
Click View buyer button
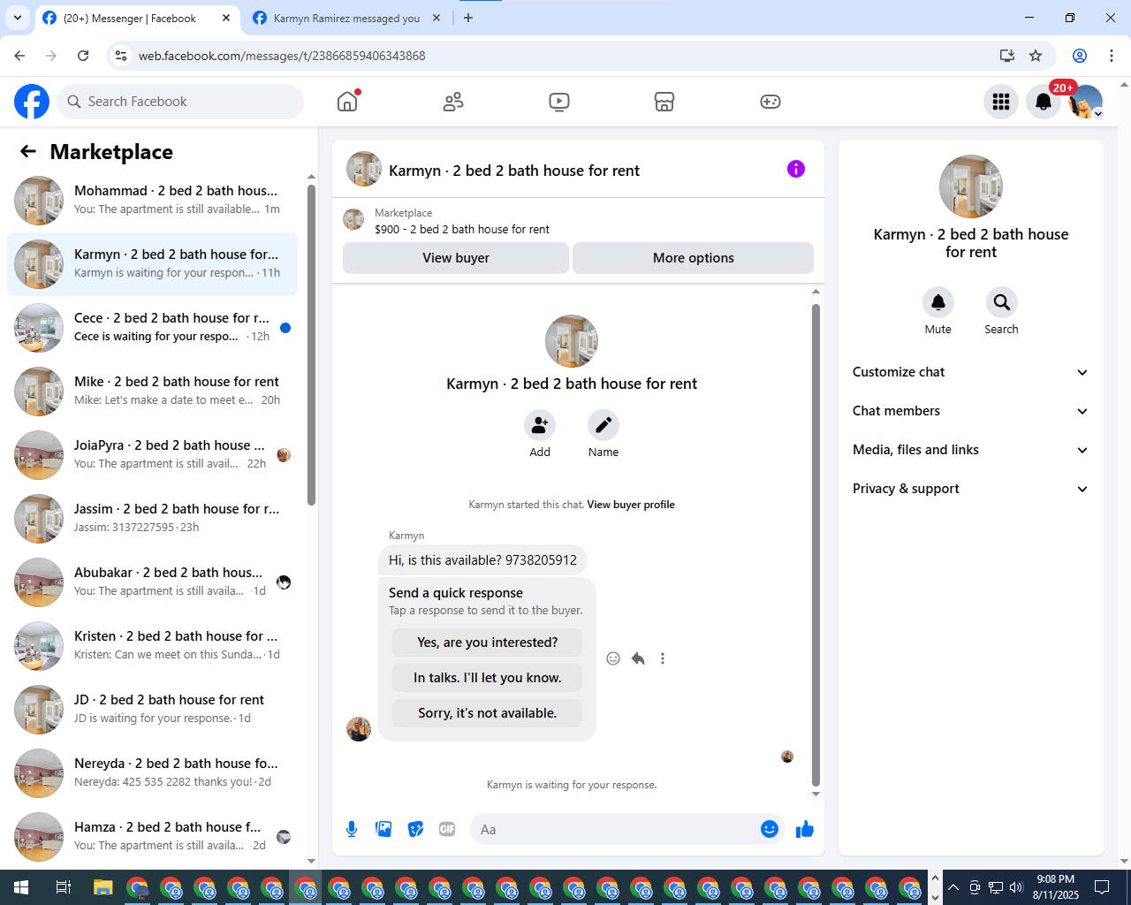click(456, 258)
